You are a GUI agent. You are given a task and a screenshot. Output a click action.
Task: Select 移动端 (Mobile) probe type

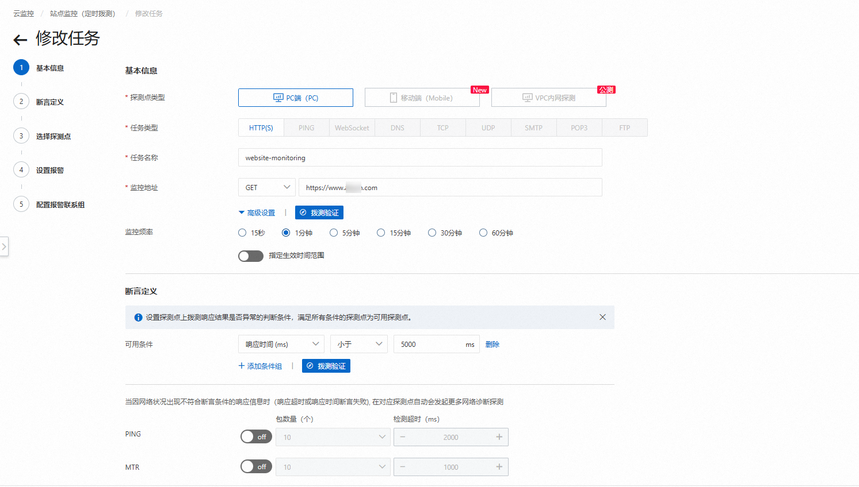click(422, 98)
